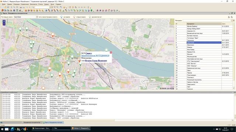
Task: Click the service messages horizontal scrollbar
Action: click(x=117, y=120)
